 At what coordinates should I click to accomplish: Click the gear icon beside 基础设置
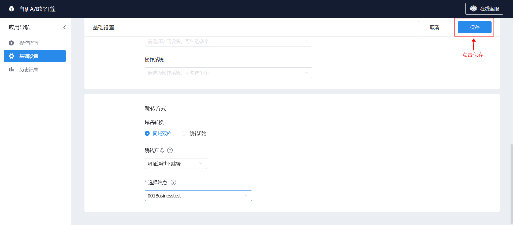click(x=11, y=56)
